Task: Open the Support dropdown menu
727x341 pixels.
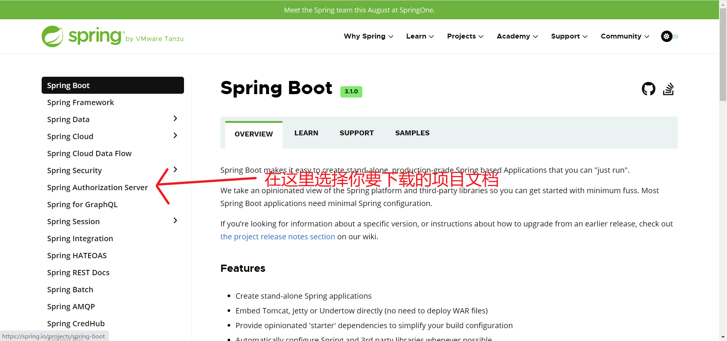Action: (569, 36)
